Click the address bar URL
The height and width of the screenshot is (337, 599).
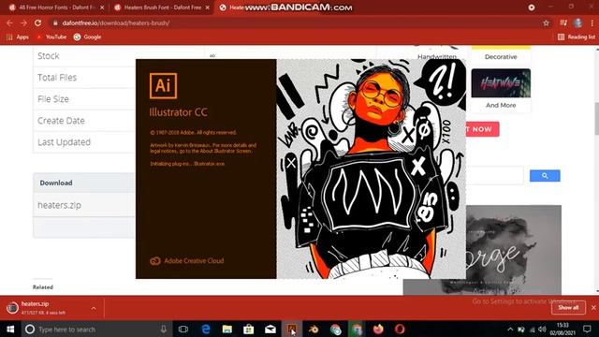coord(116,22)
